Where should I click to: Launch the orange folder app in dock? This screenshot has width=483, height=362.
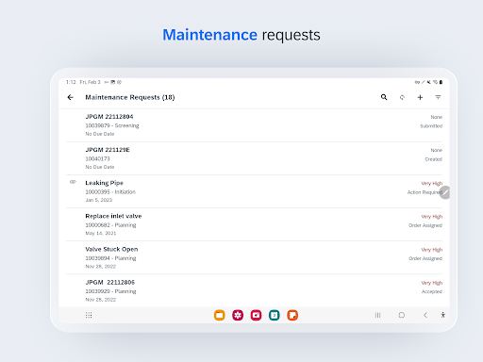[x=220, y=315]
